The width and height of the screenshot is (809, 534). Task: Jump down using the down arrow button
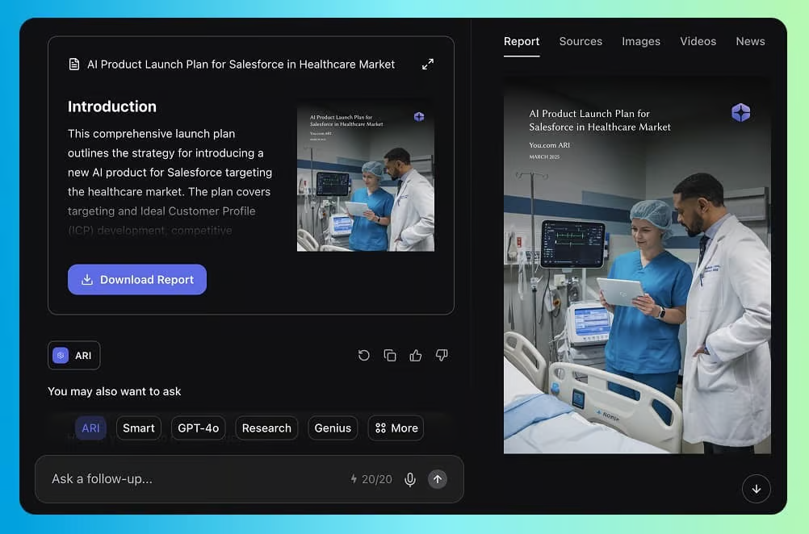tap(757, 489)
